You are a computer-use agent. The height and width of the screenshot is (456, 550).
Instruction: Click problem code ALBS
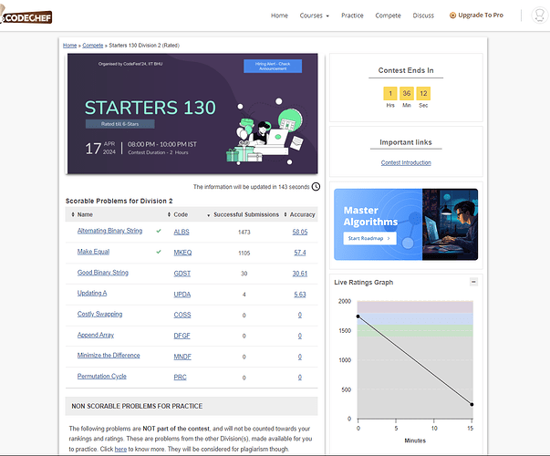click(182, 232)
